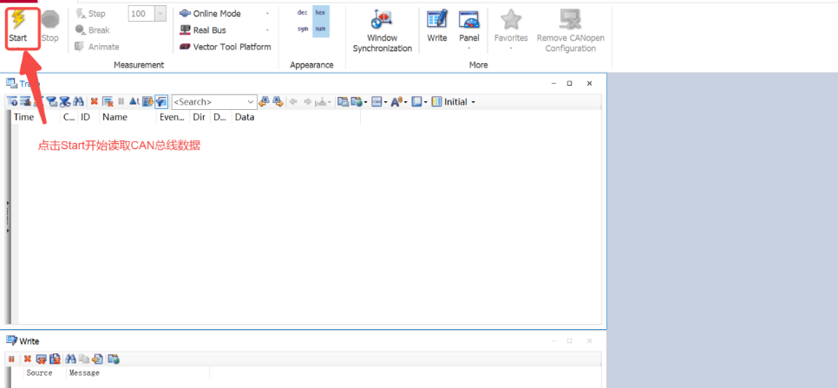Clear the Trace window with red X icon

(x=94, y=102)
